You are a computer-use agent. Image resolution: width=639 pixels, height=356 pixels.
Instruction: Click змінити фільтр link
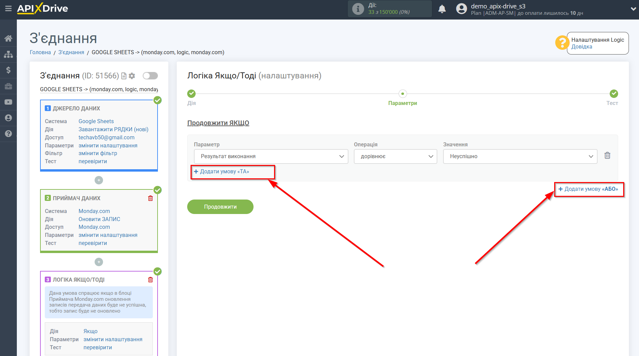98,153
